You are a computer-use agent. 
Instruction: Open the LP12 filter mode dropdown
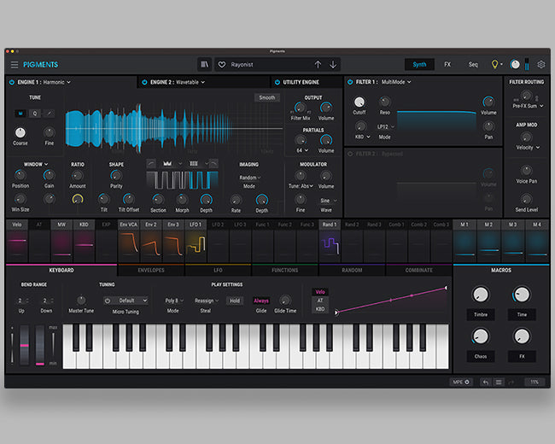click(385, 126)
